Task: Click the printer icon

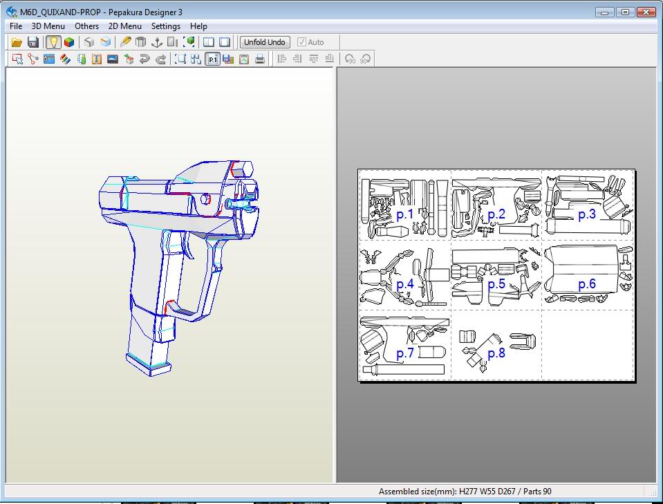Action: tap(260, 59)
